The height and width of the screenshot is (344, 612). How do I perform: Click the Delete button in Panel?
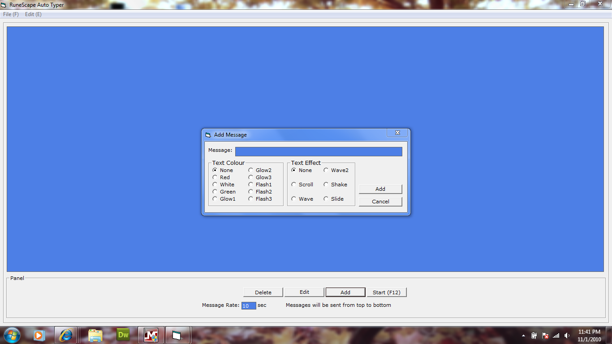pyautogui.click(x=263, y=292)
